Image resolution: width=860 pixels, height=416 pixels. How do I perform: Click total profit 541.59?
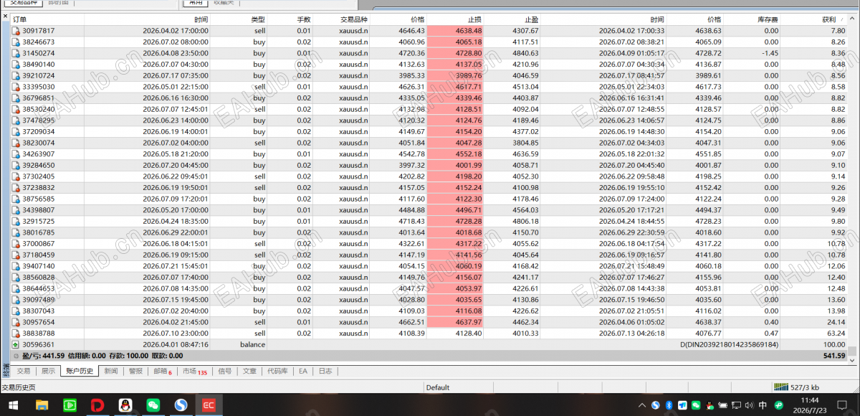point(834,356)
